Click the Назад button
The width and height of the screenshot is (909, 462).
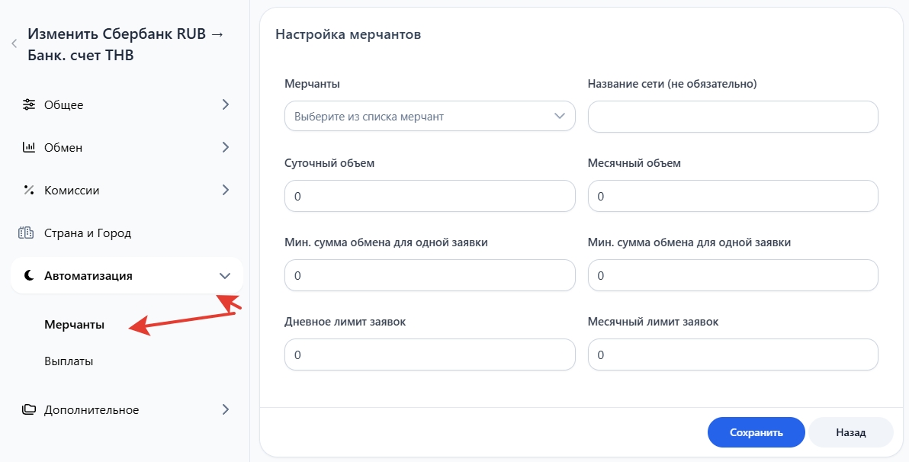[850, 432]
